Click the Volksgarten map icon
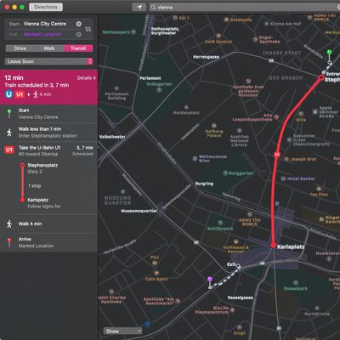The width and height of the screenshot is (340, 340). click(x=159, y=90)
